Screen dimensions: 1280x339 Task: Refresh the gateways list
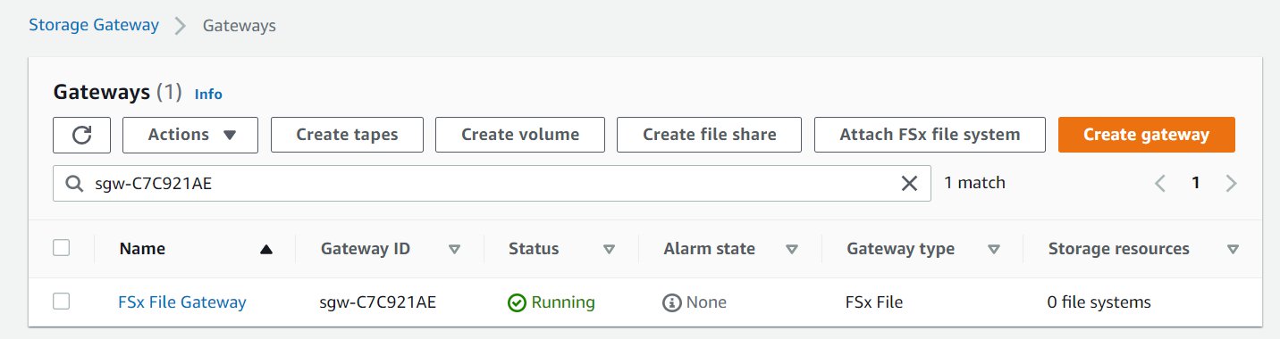[81, 135]
